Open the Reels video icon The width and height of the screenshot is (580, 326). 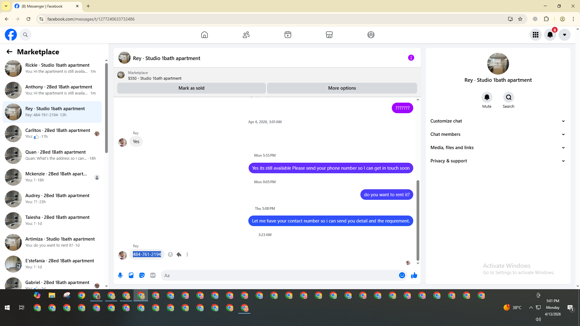(x=288, y=35)
